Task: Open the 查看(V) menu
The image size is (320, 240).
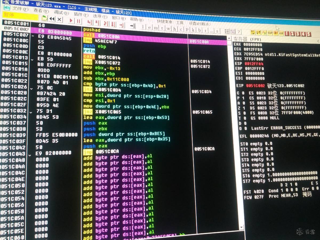Action: click(41, 11)
